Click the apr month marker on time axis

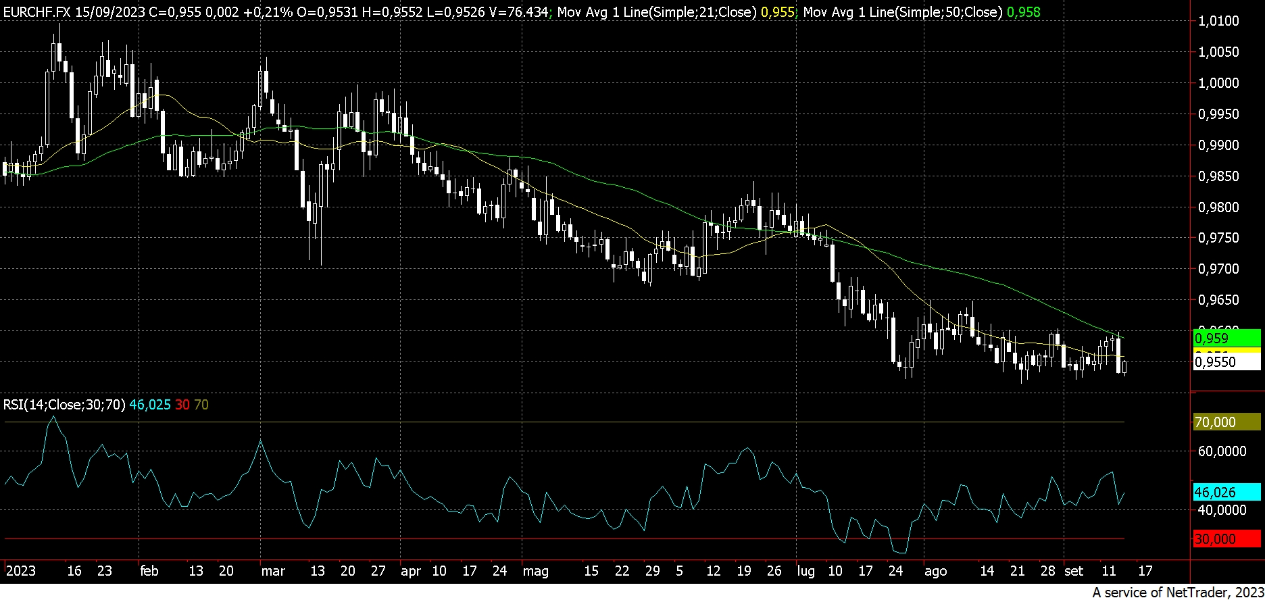click(411, 571)
